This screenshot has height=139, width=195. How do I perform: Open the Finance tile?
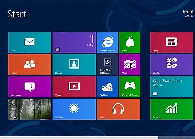coord(172,109)
